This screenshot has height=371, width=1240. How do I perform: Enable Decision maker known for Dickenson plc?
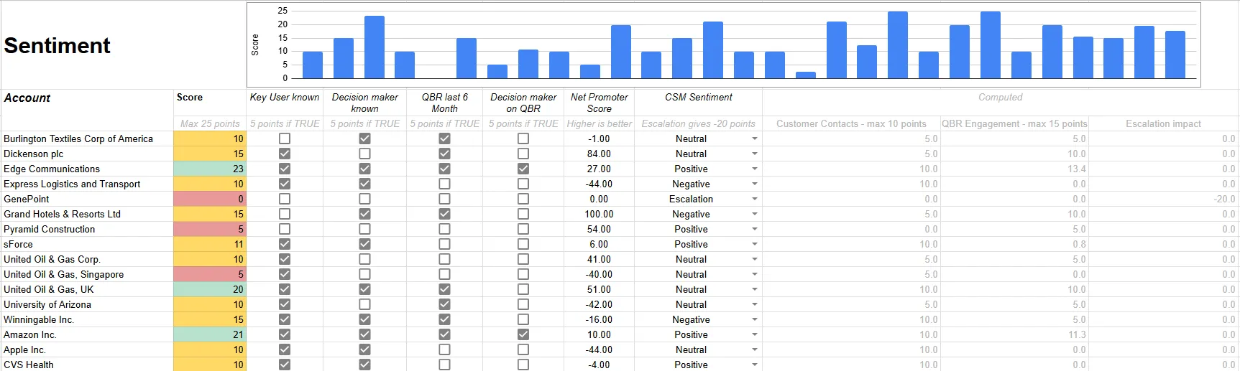coord(364,154)
